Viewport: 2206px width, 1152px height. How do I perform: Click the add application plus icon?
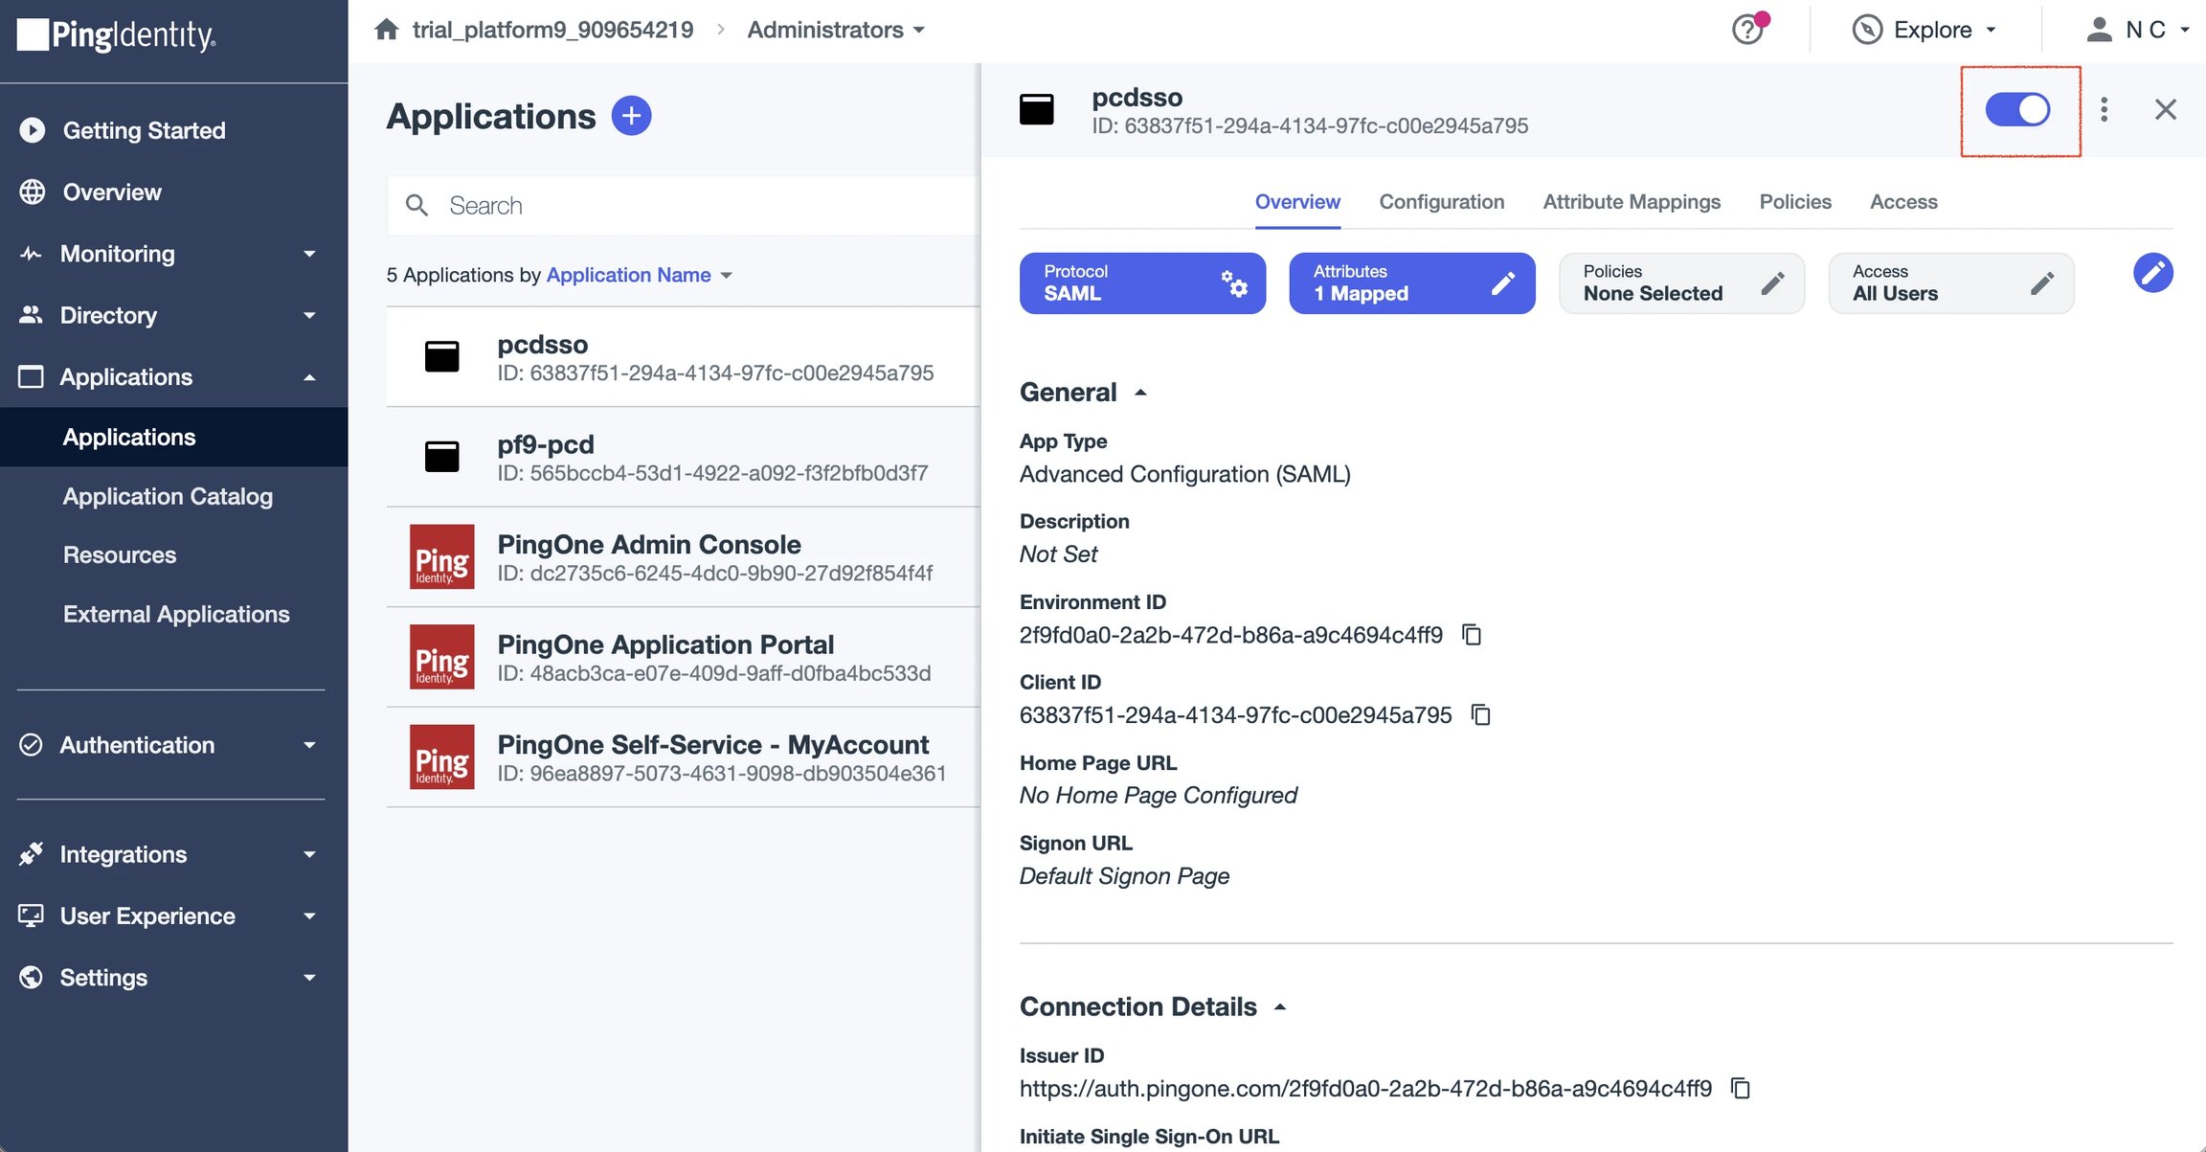point(631,116)
